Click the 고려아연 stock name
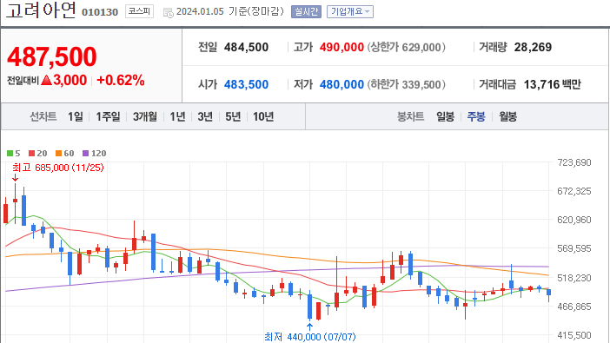The height and width of the screenshot is (343, 610). point(41,10)
